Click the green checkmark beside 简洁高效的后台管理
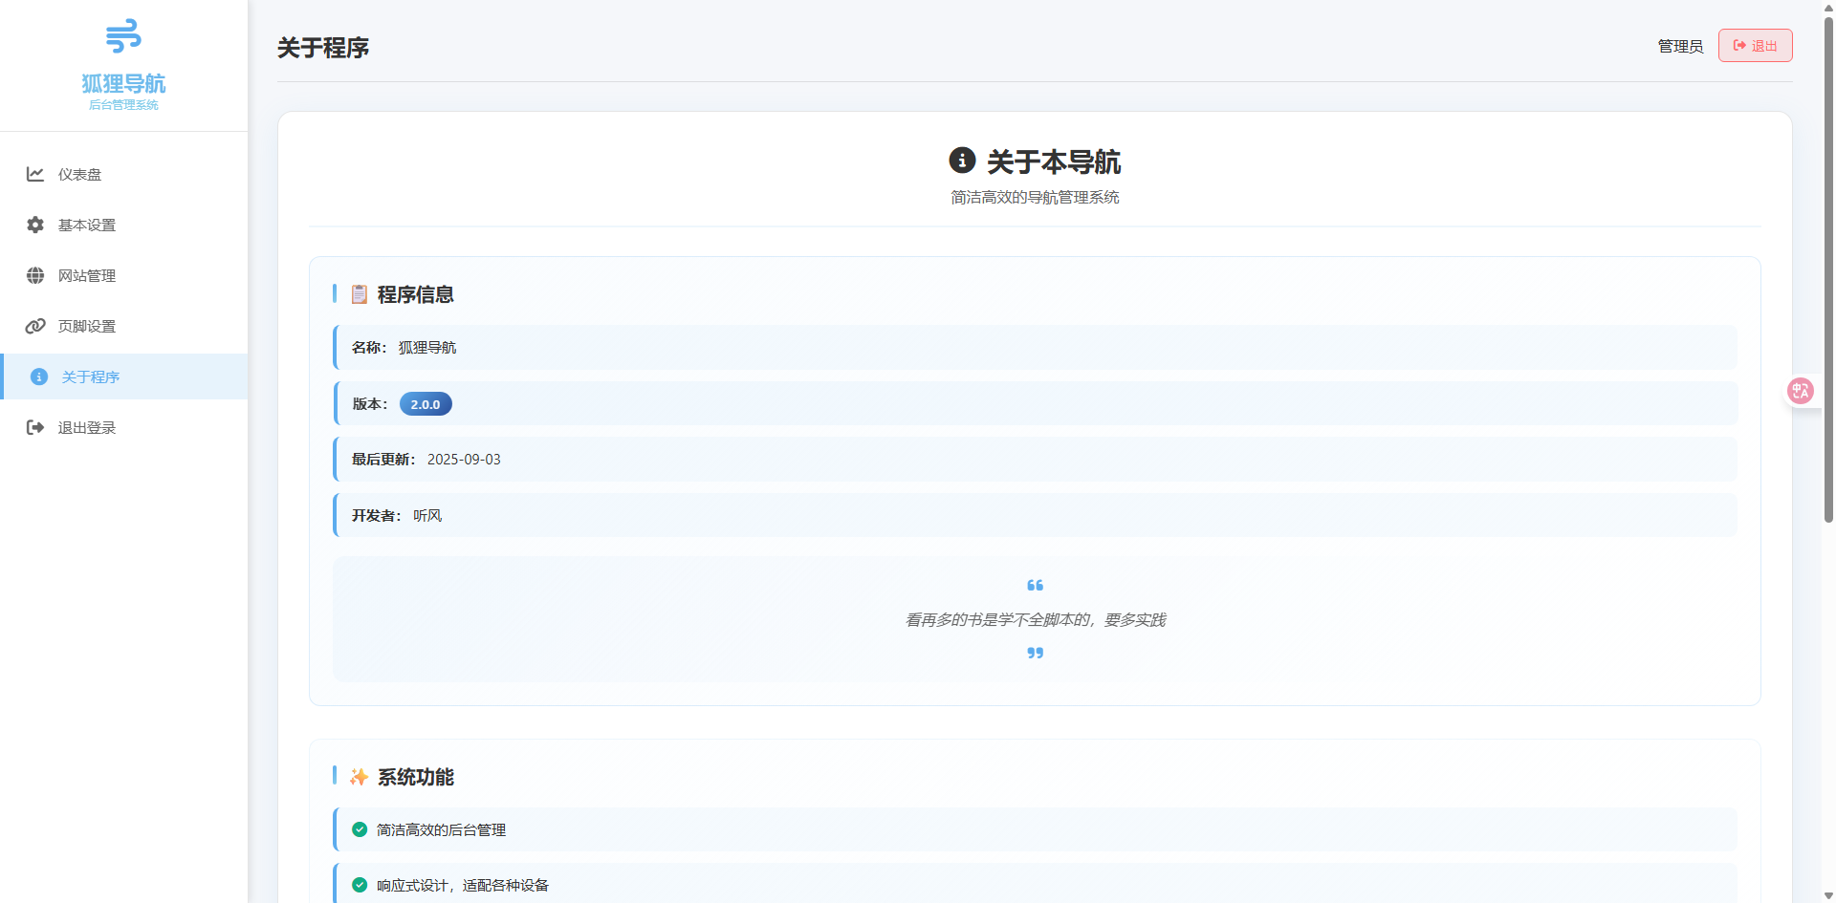This screenshot has height=903, width=1836. [x=360, y=829]
